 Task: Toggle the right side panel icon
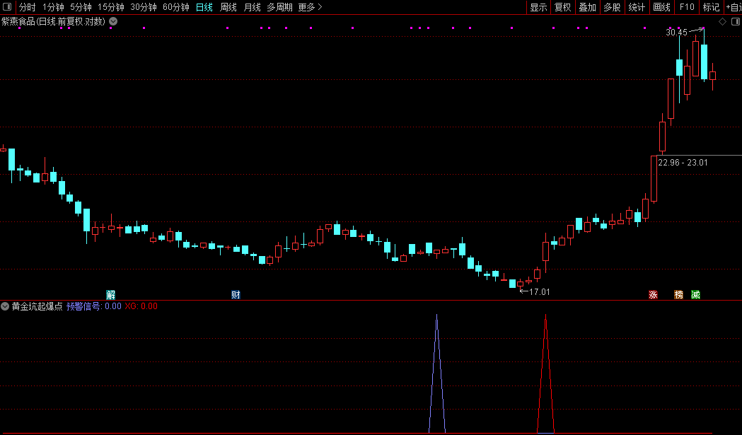(x=736, y=21)
